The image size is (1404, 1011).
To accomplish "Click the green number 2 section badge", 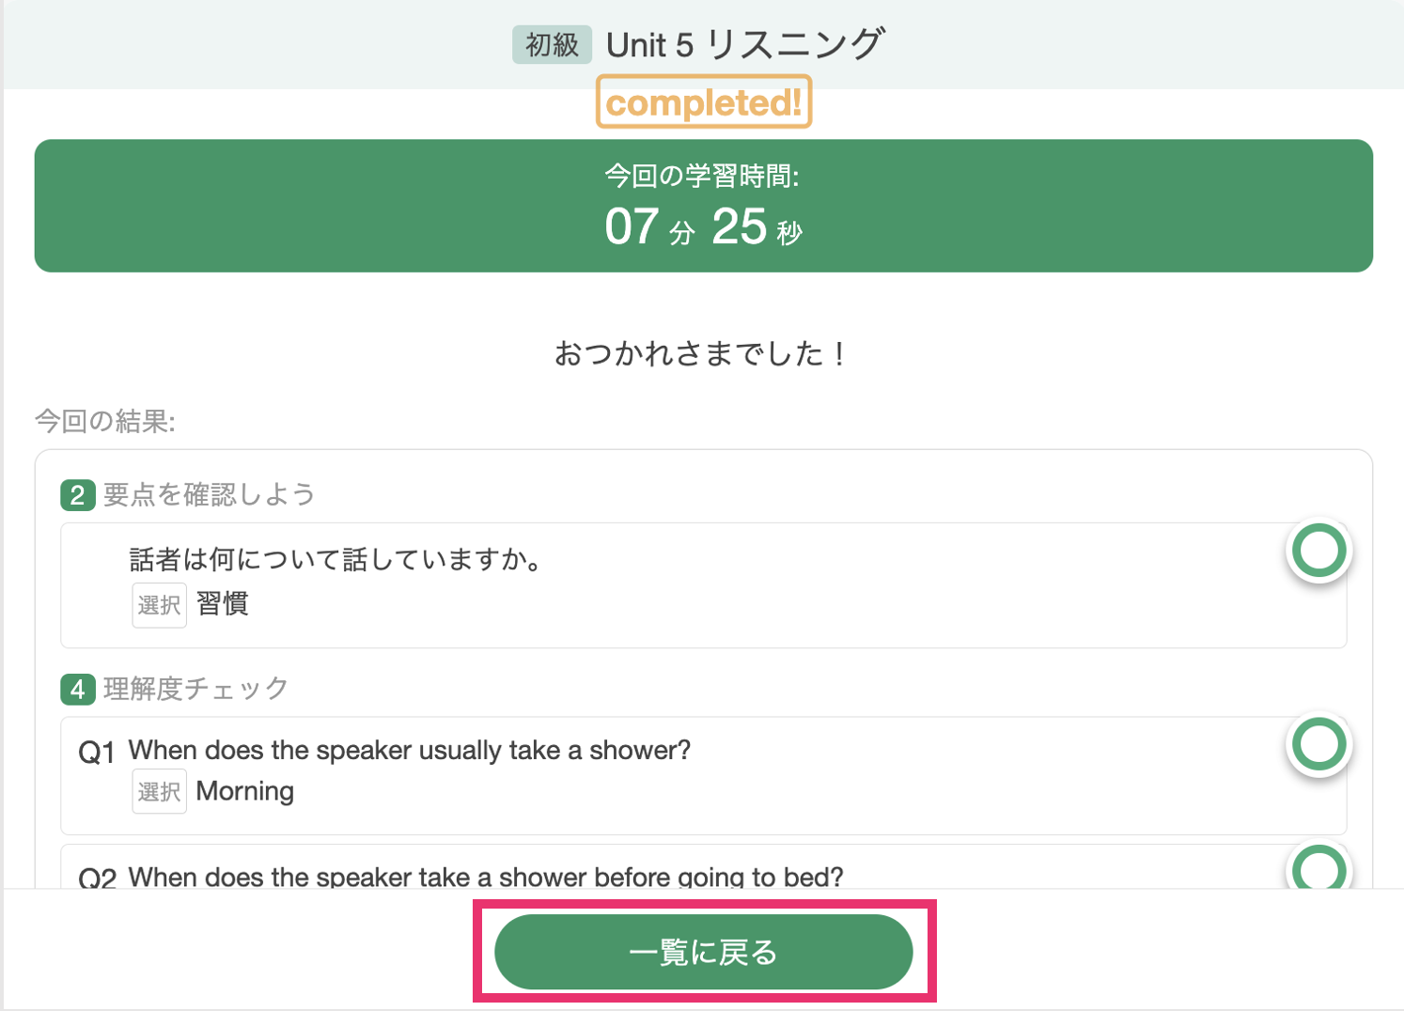I will (x=77, y=494).
